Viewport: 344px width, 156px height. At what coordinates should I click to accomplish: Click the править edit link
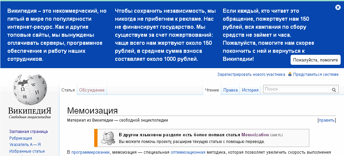tap(327, 120)
